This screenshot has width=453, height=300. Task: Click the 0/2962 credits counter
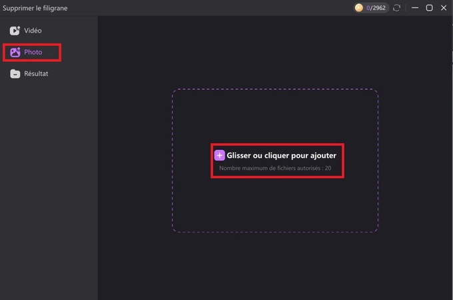376,8
